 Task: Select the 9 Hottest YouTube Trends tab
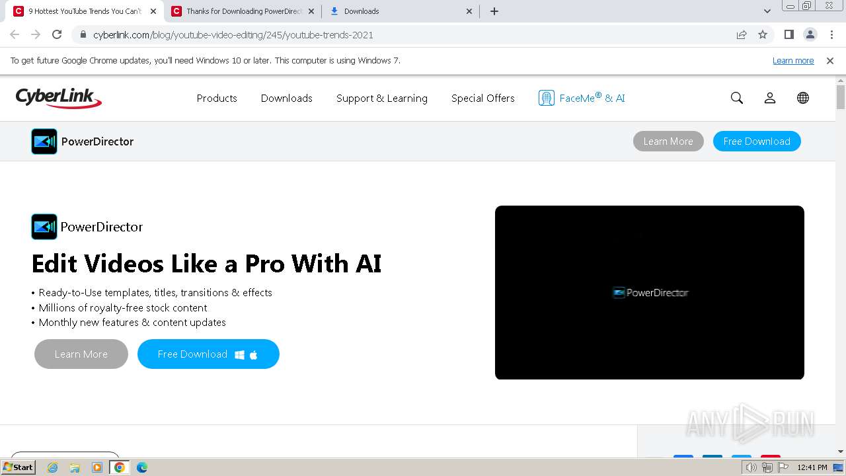point(85,11)
